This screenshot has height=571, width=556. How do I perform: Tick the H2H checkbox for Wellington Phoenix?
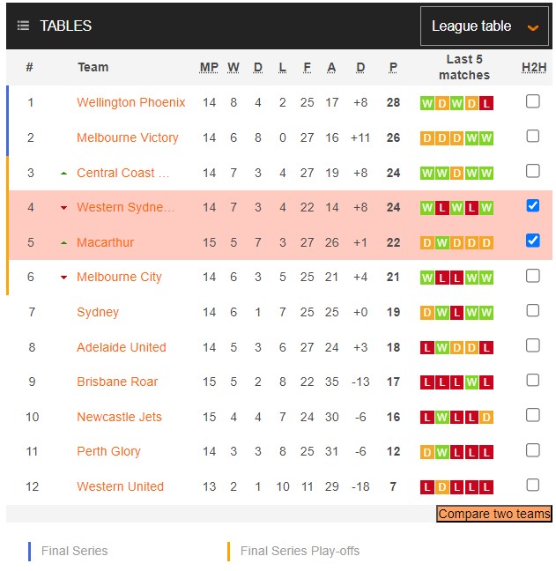coord(532,101)
